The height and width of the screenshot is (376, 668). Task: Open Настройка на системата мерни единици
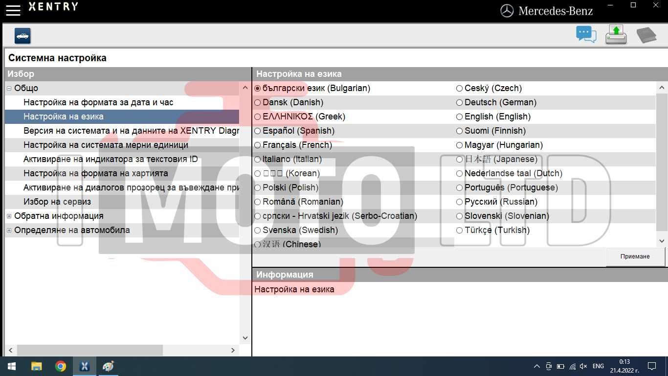pyautogui.click(x=106, y=145)
